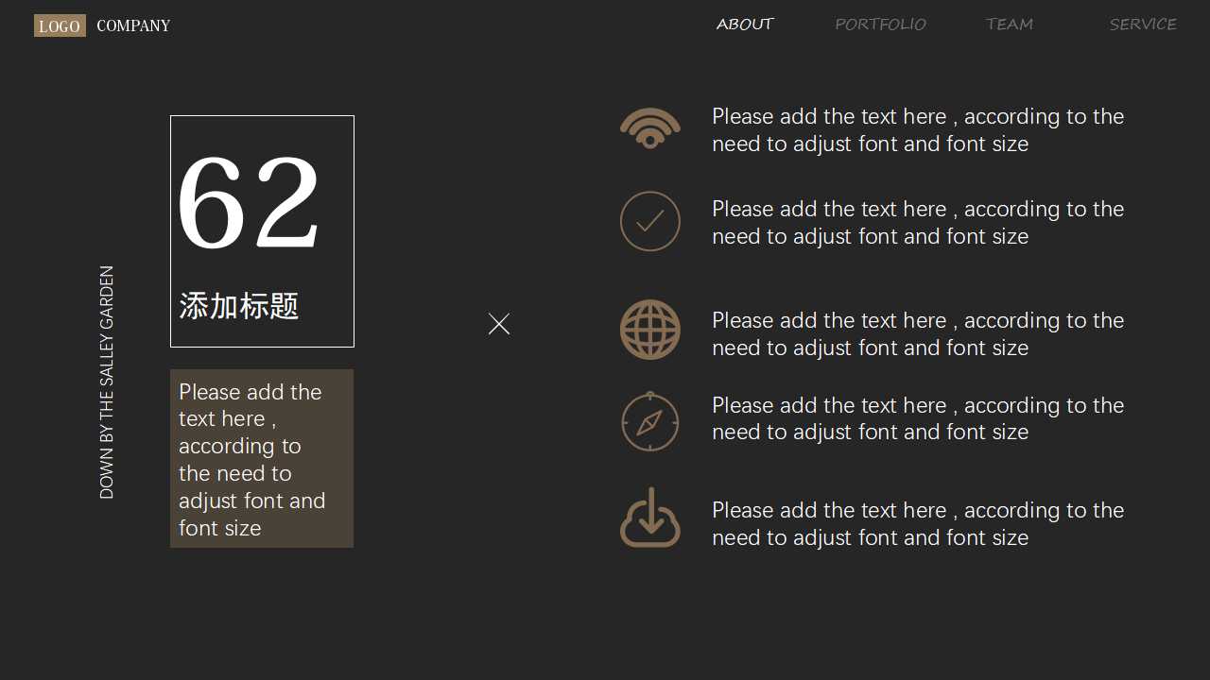Open the ABOUT navigation item

coord(744,25)
